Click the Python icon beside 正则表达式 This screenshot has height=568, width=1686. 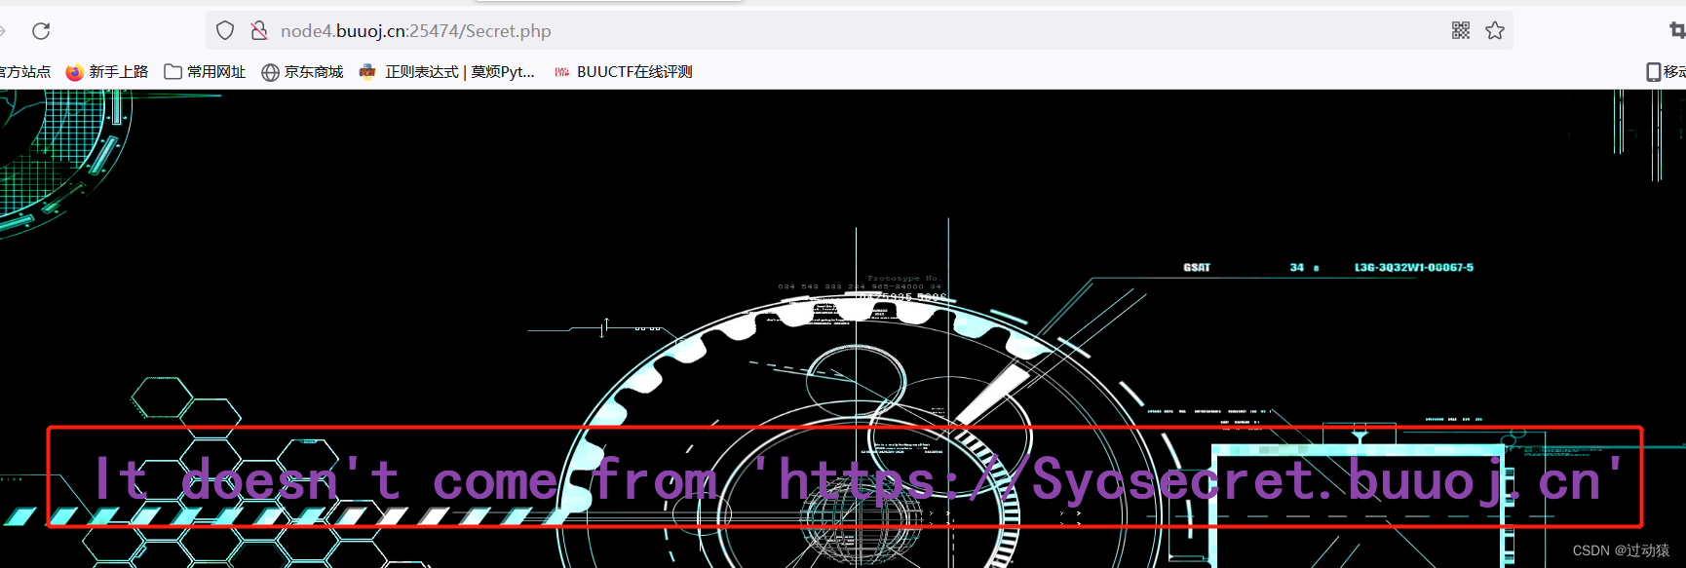[367, 71]
